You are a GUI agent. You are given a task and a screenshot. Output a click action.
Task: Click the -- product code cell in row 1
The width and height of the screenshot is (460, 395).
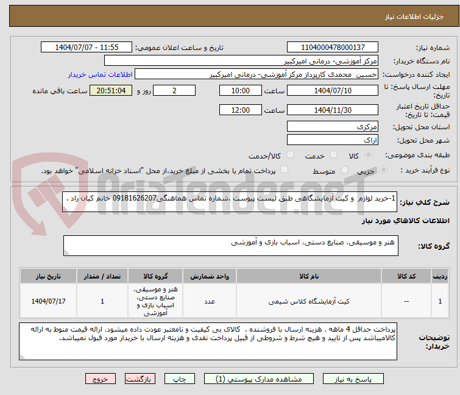click(406, 301)
